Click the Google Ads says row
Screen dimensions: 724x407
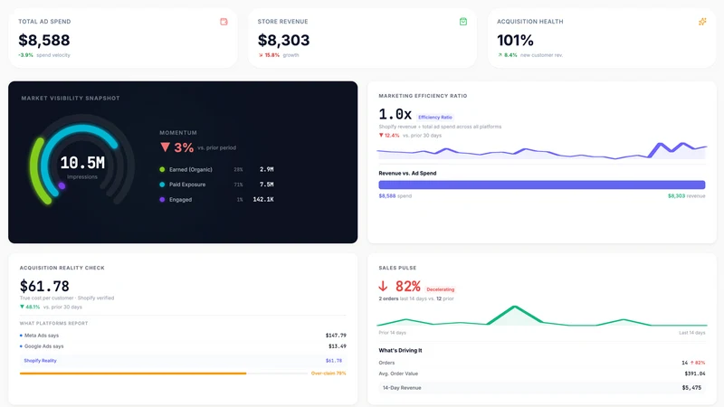pyautogui.click(x=183, y=346)
